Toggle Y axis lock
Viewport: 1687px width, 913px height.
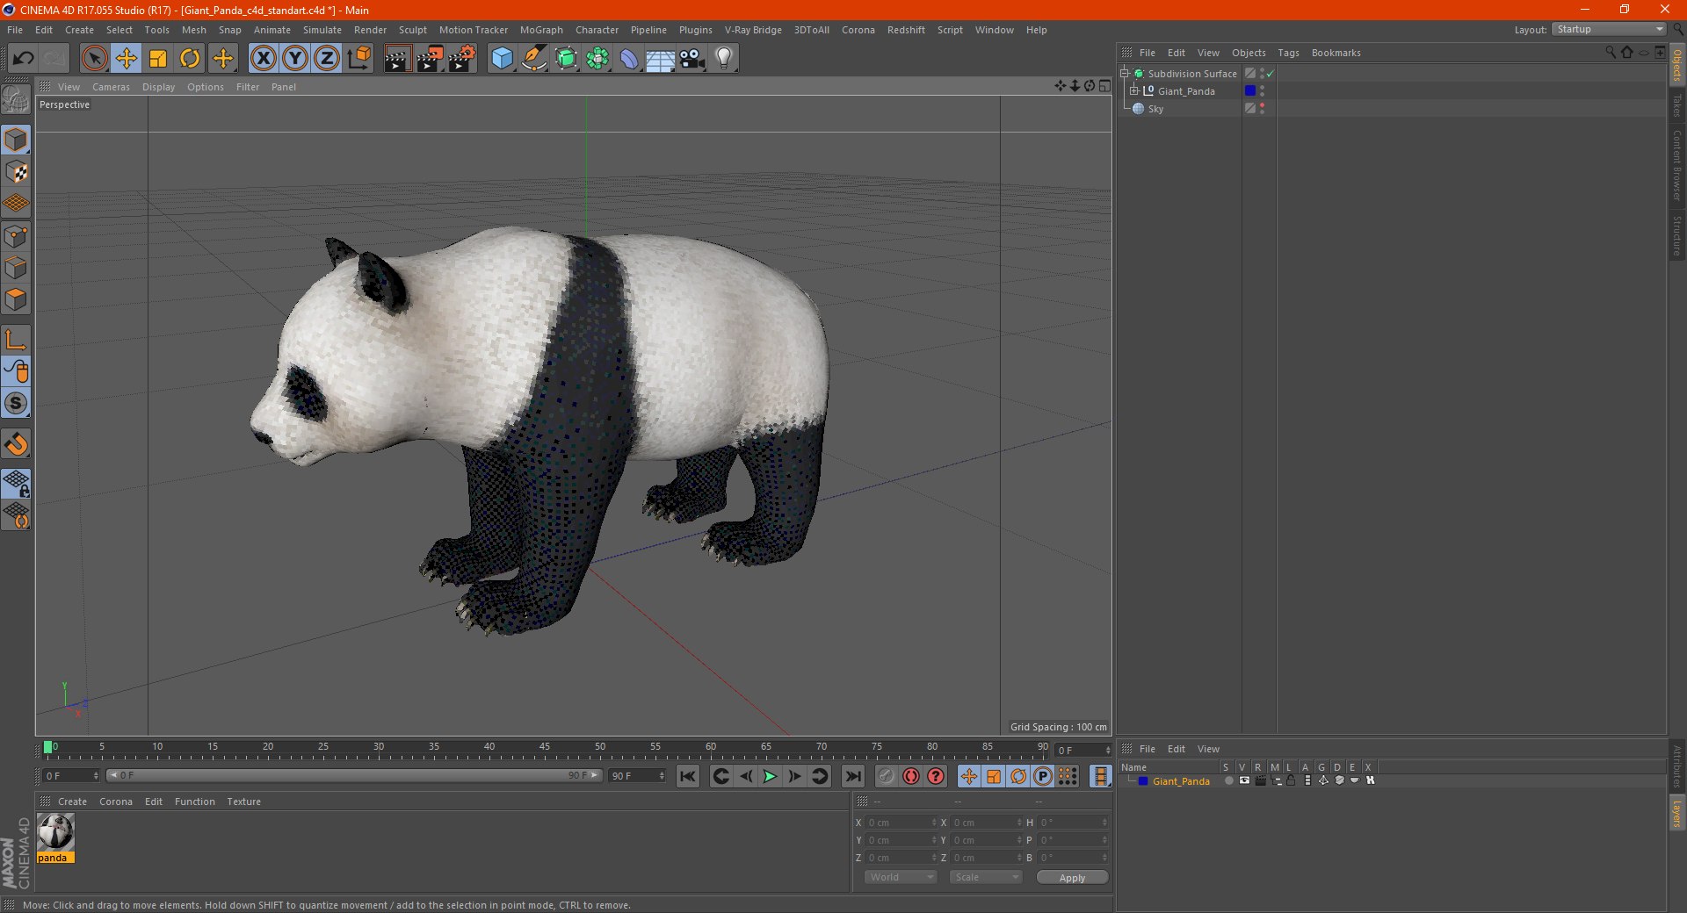pyautogui.click(x=295, y=59)
